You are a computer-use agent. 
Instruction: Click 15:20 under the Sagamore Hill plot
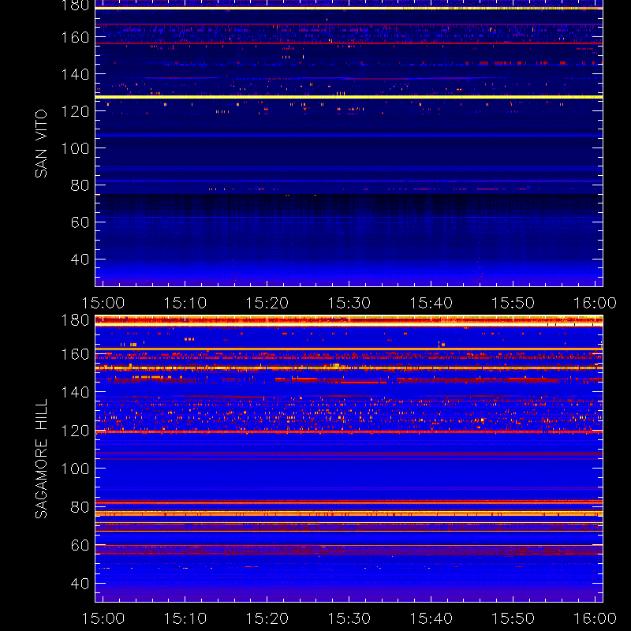click(267, 618)
